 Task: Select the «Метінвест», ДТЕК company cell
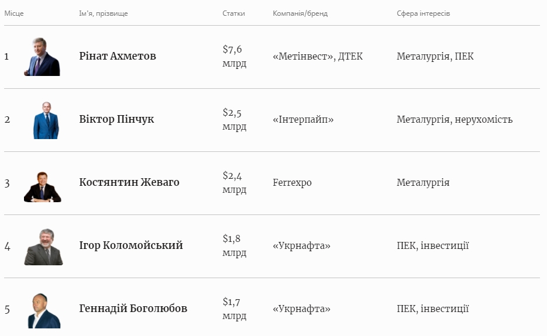pos(318,57)
